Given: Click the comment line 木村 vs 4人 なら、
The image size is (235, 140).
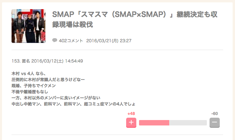Looking at the screenshot, I should tap(28, 73).
